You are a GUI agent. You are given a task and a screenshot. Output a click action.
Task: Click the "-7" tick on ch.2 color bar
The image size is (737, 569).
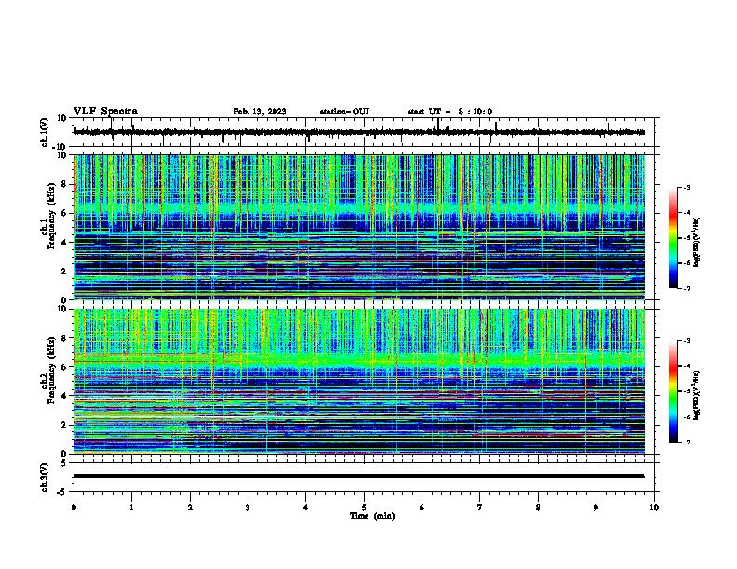686,442
